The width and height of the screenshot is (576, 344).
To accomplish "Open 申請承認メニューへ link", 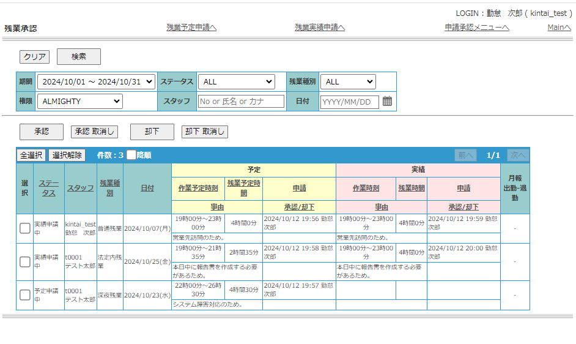I will pyautogui.click(x=477, y=27).
